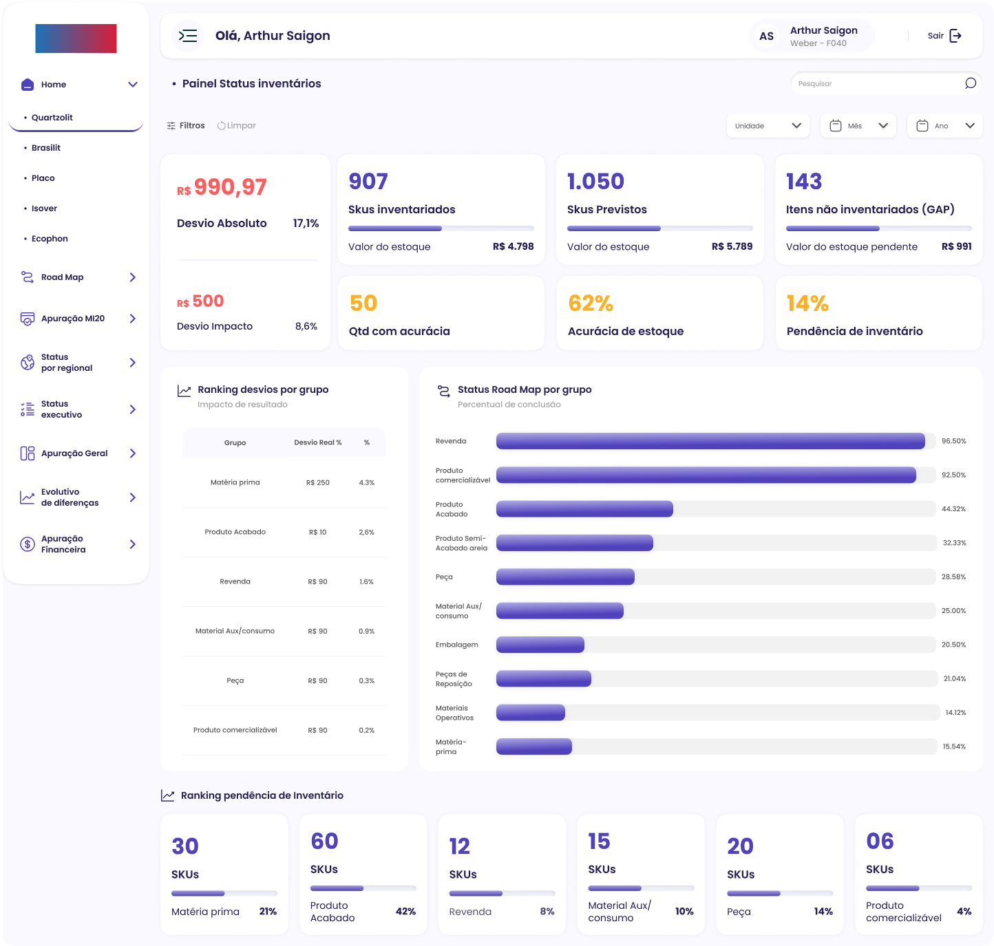Open the Mês dropdown
The image size is (994, 946).
(x=858, y=126)
